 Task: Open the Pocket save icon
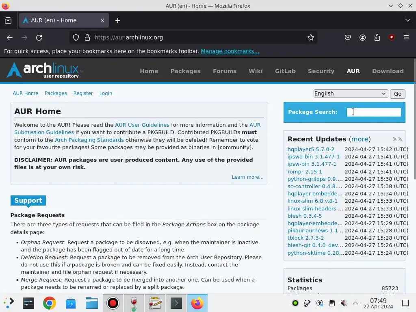[348, 38]
